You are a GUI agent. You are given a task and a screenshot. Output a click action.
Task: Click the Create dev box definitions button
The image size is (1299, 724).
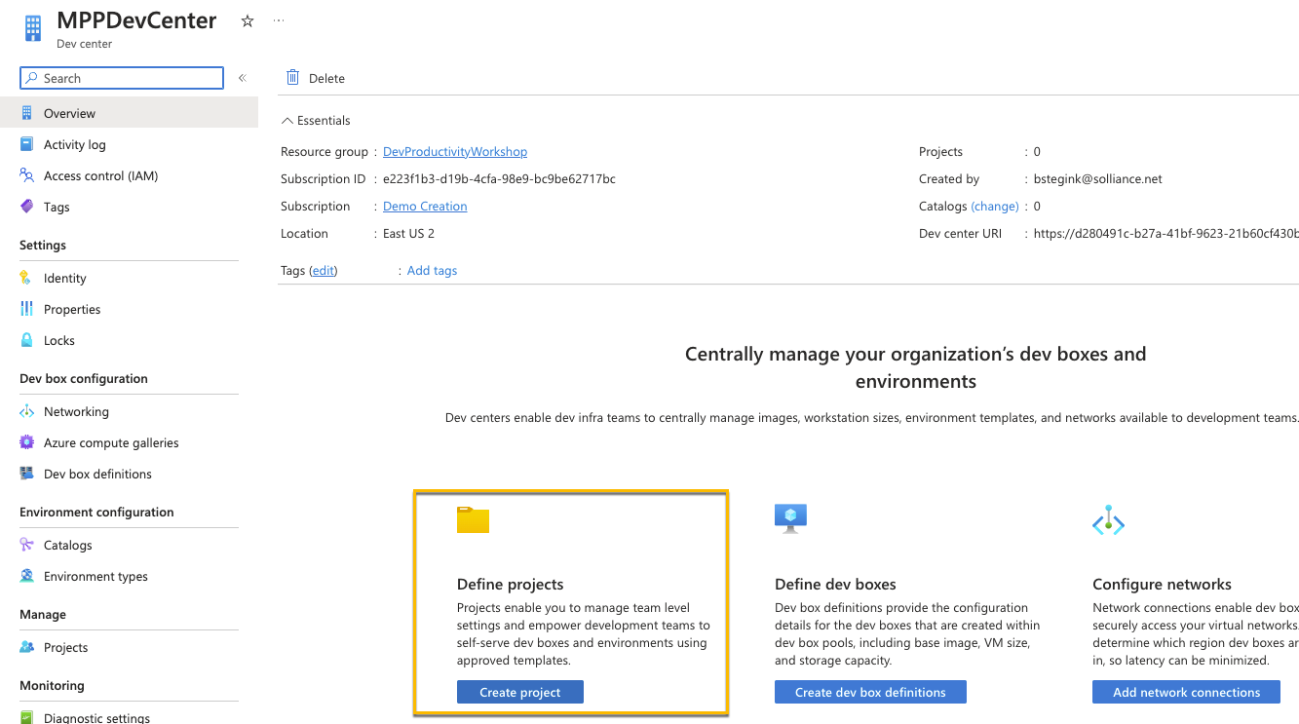click(x=870, y=692)
